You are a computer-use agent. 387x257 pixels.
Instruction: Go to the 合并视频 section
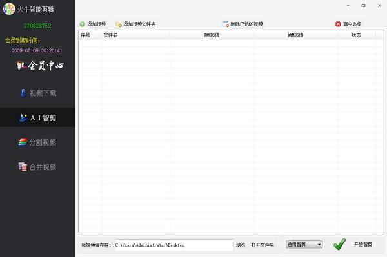coord(37,167)
